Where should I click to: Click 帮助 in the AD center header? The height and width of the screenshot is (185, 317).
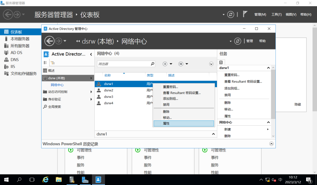[x=263, y=41]
